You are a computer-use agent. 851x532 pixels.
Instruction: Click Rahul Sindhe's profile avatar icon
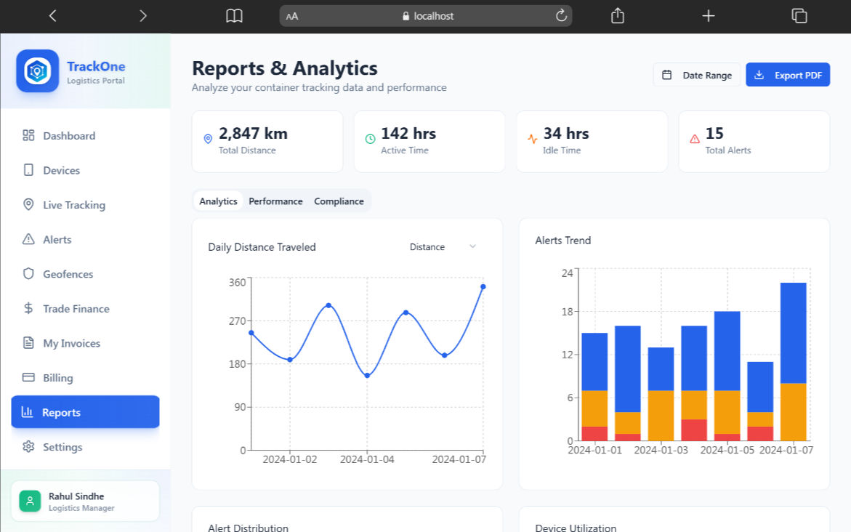pos(30,501)
